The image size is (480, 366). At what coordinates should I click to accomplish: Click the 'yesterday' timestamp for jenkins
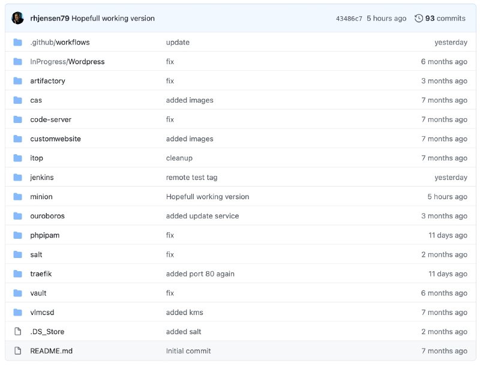(451, 177)
